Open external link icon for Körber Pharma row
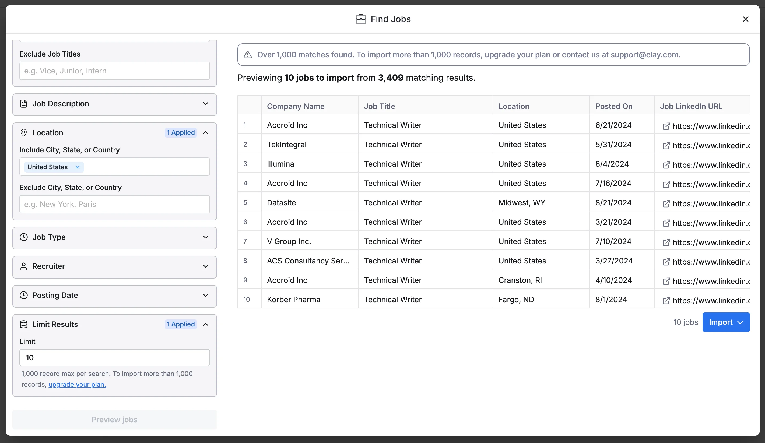 click(666, 301)
